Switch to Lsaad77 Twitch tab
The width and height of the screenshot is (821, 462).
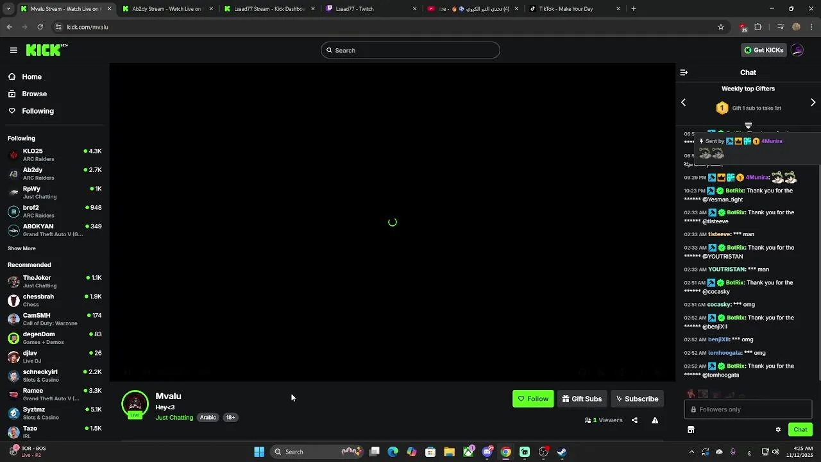[x=371, y=9]
